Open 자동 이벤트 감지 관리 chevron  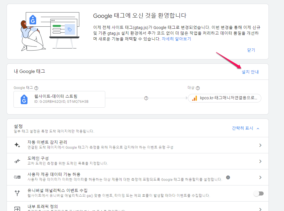(260, 145)
